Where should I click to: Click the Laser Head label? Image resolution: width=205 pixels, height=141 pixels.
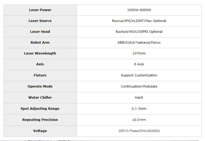(40, 32)
